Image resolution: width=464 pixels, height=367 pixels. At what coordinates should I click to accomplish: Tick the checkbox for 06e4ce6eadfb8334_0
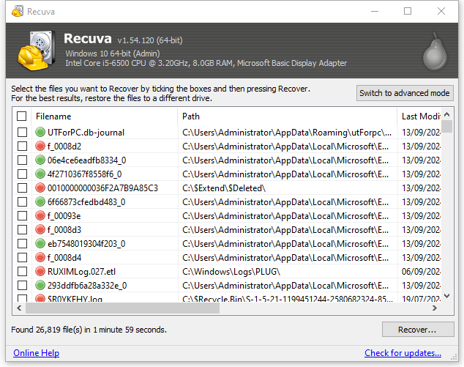click(22, 160)
